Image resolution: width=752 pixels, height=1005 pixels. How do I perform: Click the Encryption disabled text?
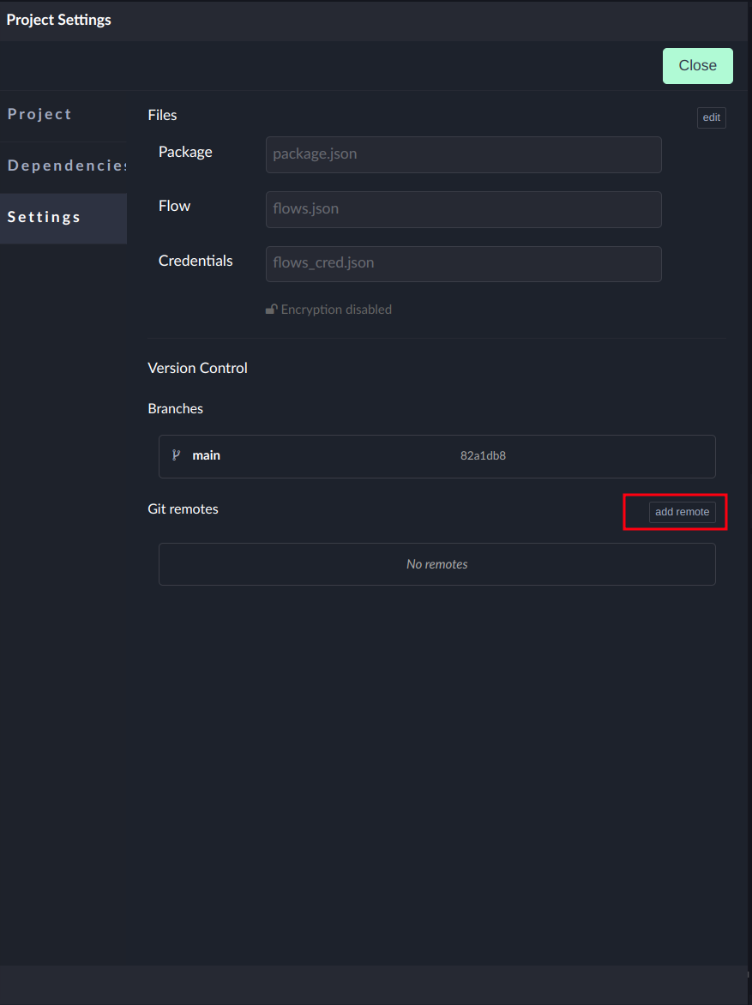point(336,310)
